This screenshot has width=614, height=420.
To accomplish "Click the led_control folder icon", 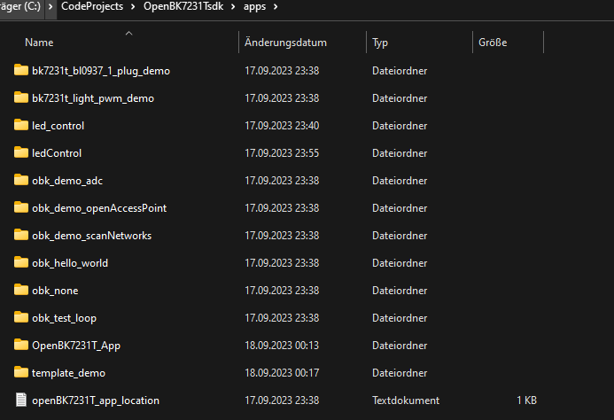I will [x=21, y=125].
